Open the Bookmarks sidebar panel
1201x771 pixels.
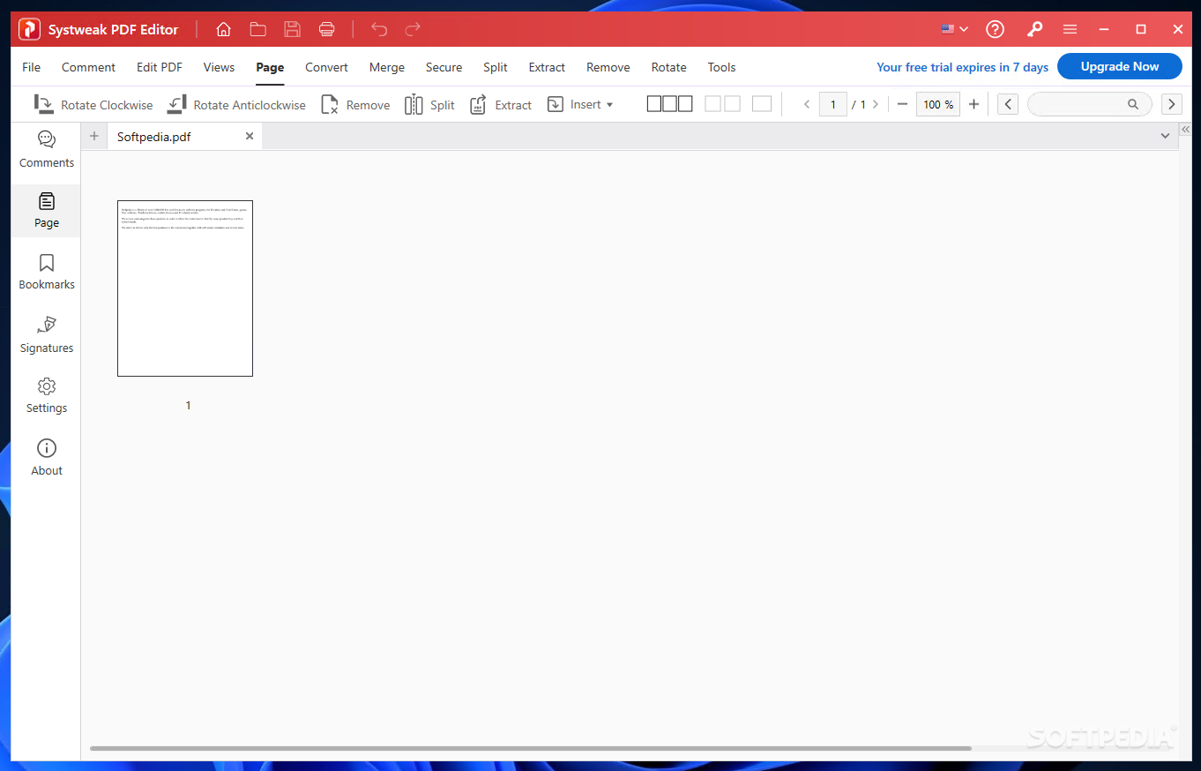point(47,272)
